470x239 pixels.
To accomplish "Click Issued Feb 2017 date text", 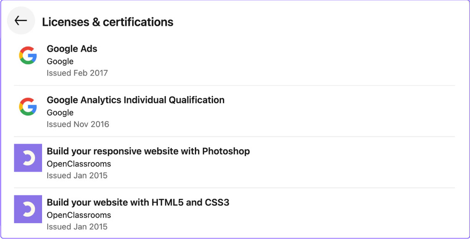I will click(x=77, y=73).
